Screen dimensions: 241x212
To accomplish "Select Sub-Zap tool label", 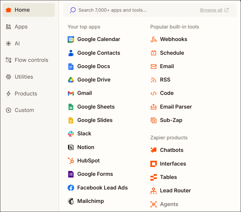I will click(171, 120).
